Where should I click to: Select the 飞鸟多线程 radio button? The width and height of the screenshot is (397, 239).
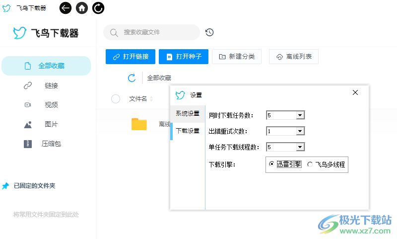(x=310, y=164)
